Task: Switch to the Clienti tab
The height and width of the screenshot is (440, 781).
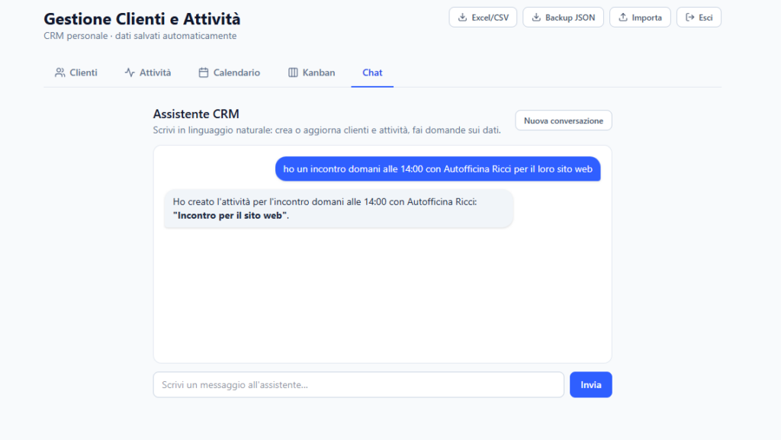Action: [76, 72]
